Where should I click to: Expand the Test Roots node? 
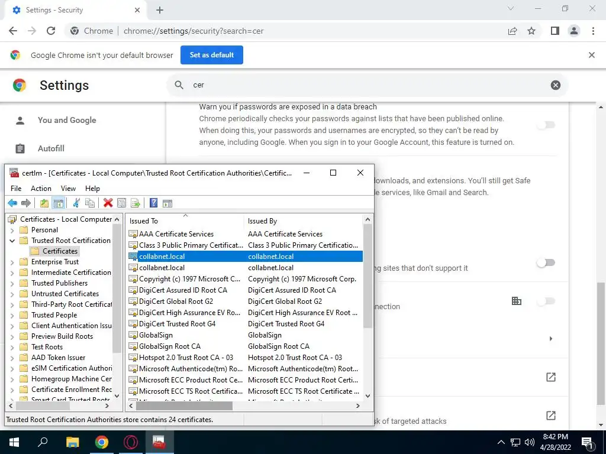tap(12, 347)
